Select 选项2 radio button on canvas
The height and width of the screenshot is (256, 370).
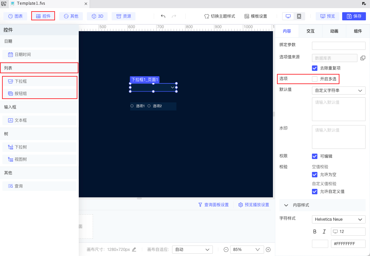point(149,106)
